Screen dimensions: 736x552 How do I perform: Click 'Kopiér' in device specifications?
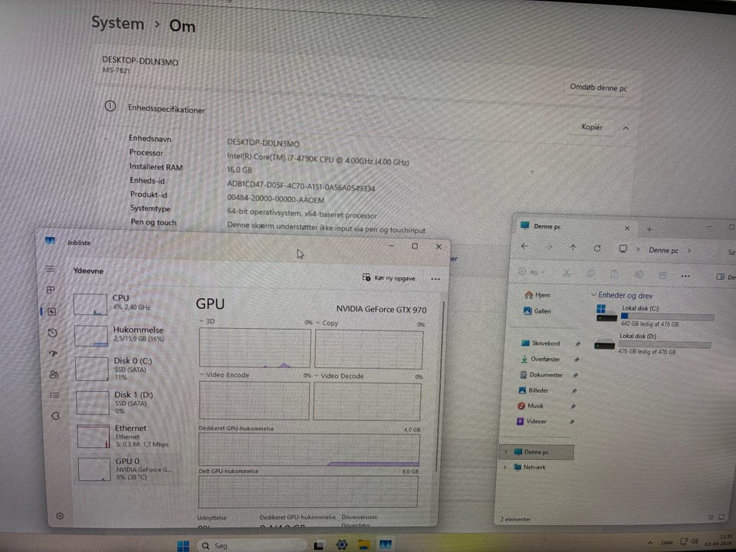click(591, 127)
